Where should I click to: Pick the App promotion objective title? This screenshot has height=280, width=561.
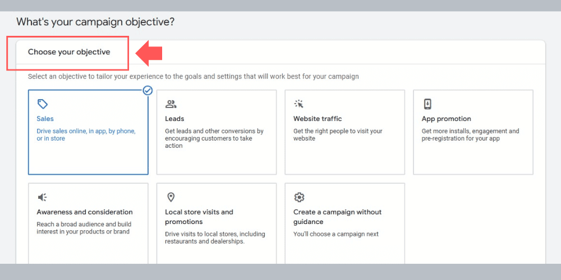point(446,119)
